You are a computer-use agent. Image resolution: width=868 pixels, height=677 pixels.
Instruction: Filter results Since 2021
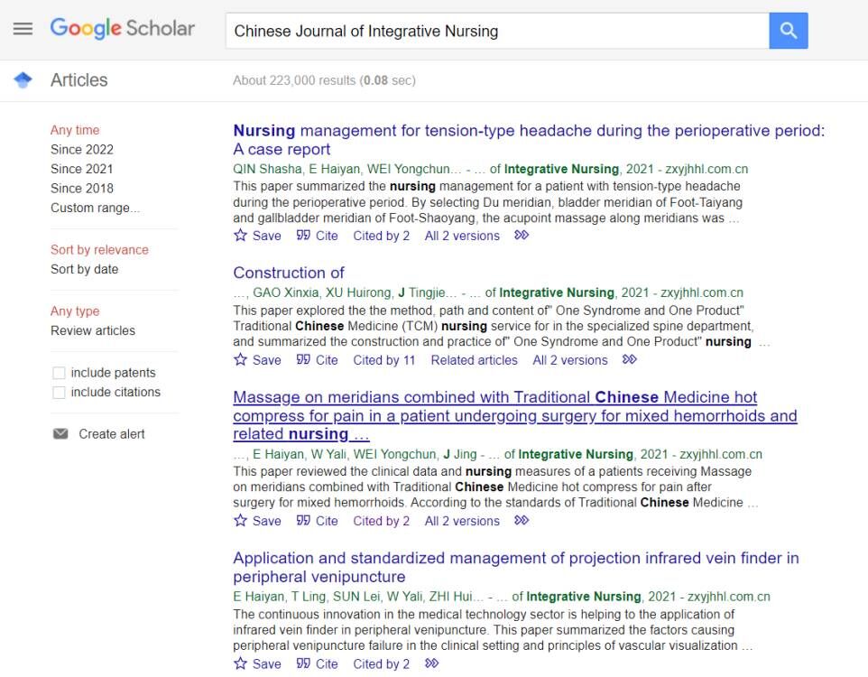click(x=82, y=169)
